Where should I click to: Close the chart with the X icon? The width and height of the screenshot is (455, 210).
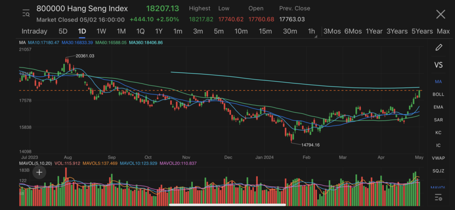pyautogui.click(x=440, y=14)
